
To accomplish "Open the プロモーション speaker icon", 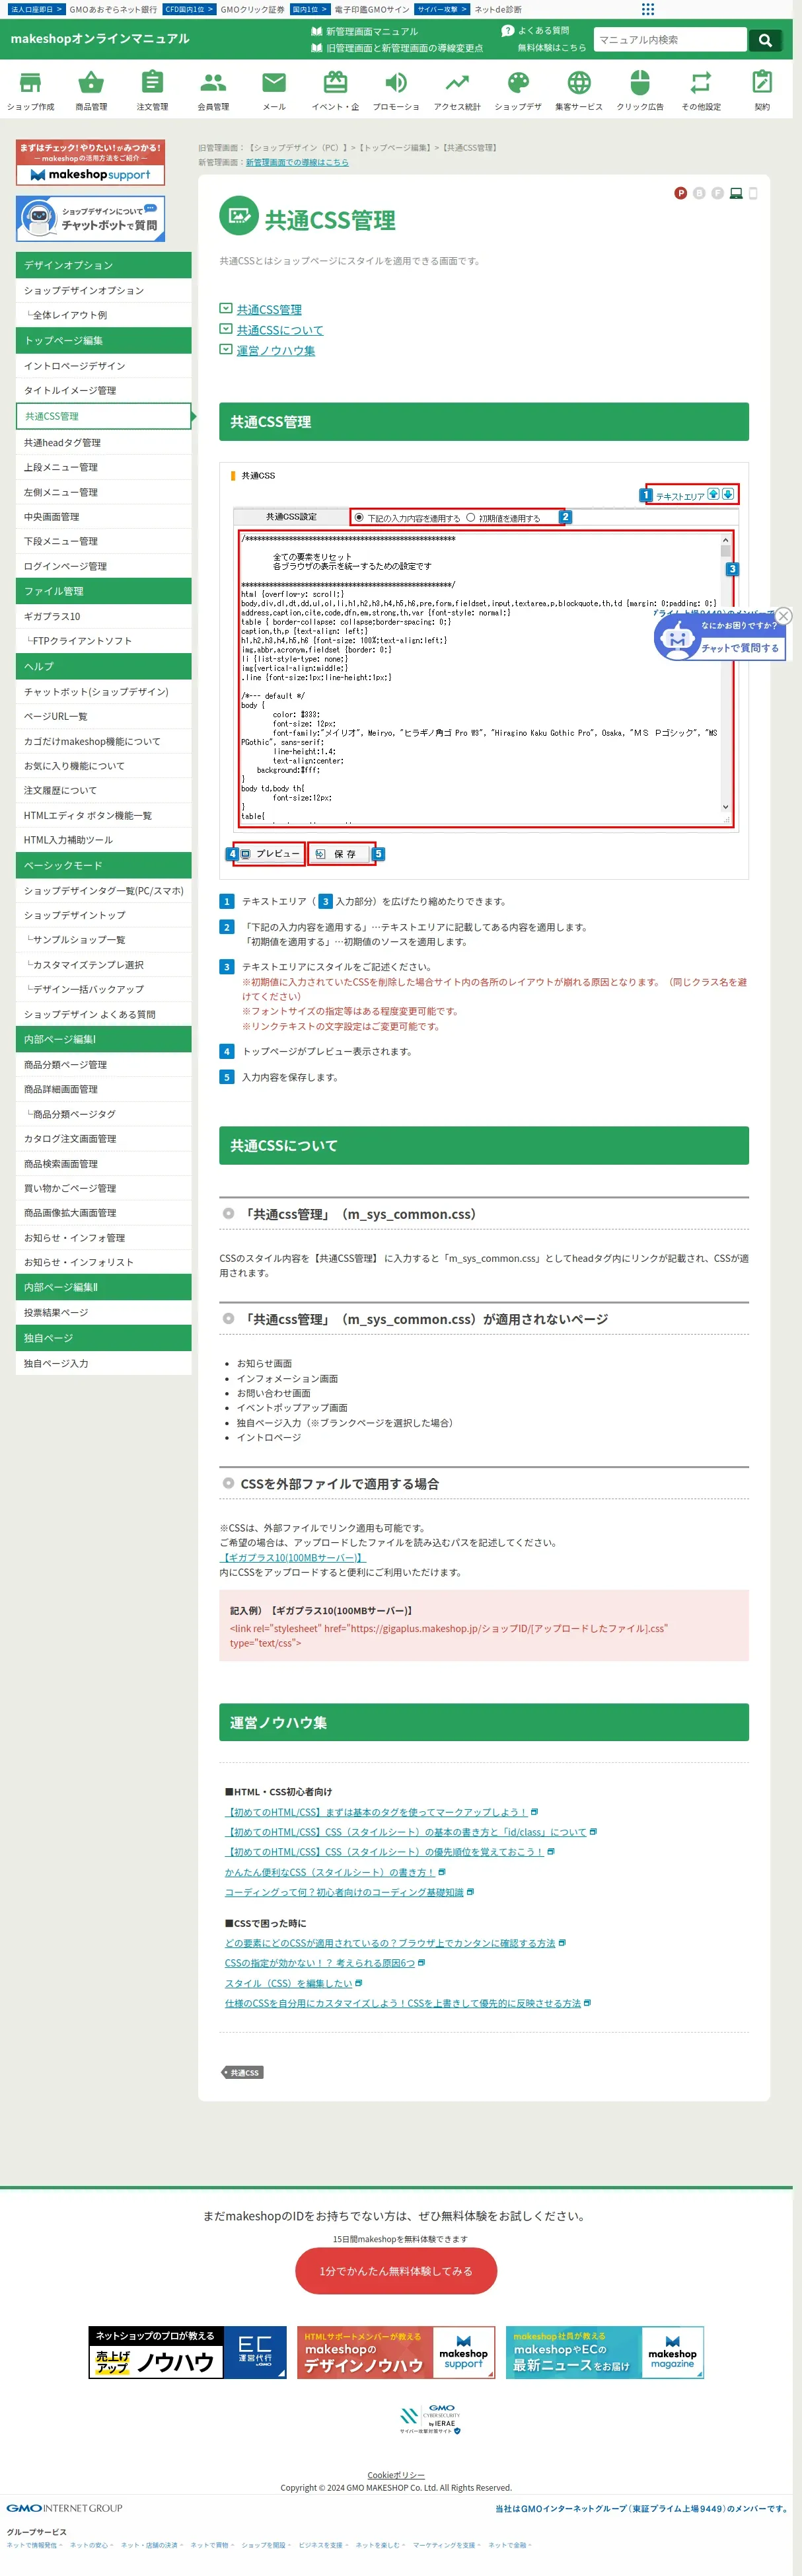I will 396,83.
